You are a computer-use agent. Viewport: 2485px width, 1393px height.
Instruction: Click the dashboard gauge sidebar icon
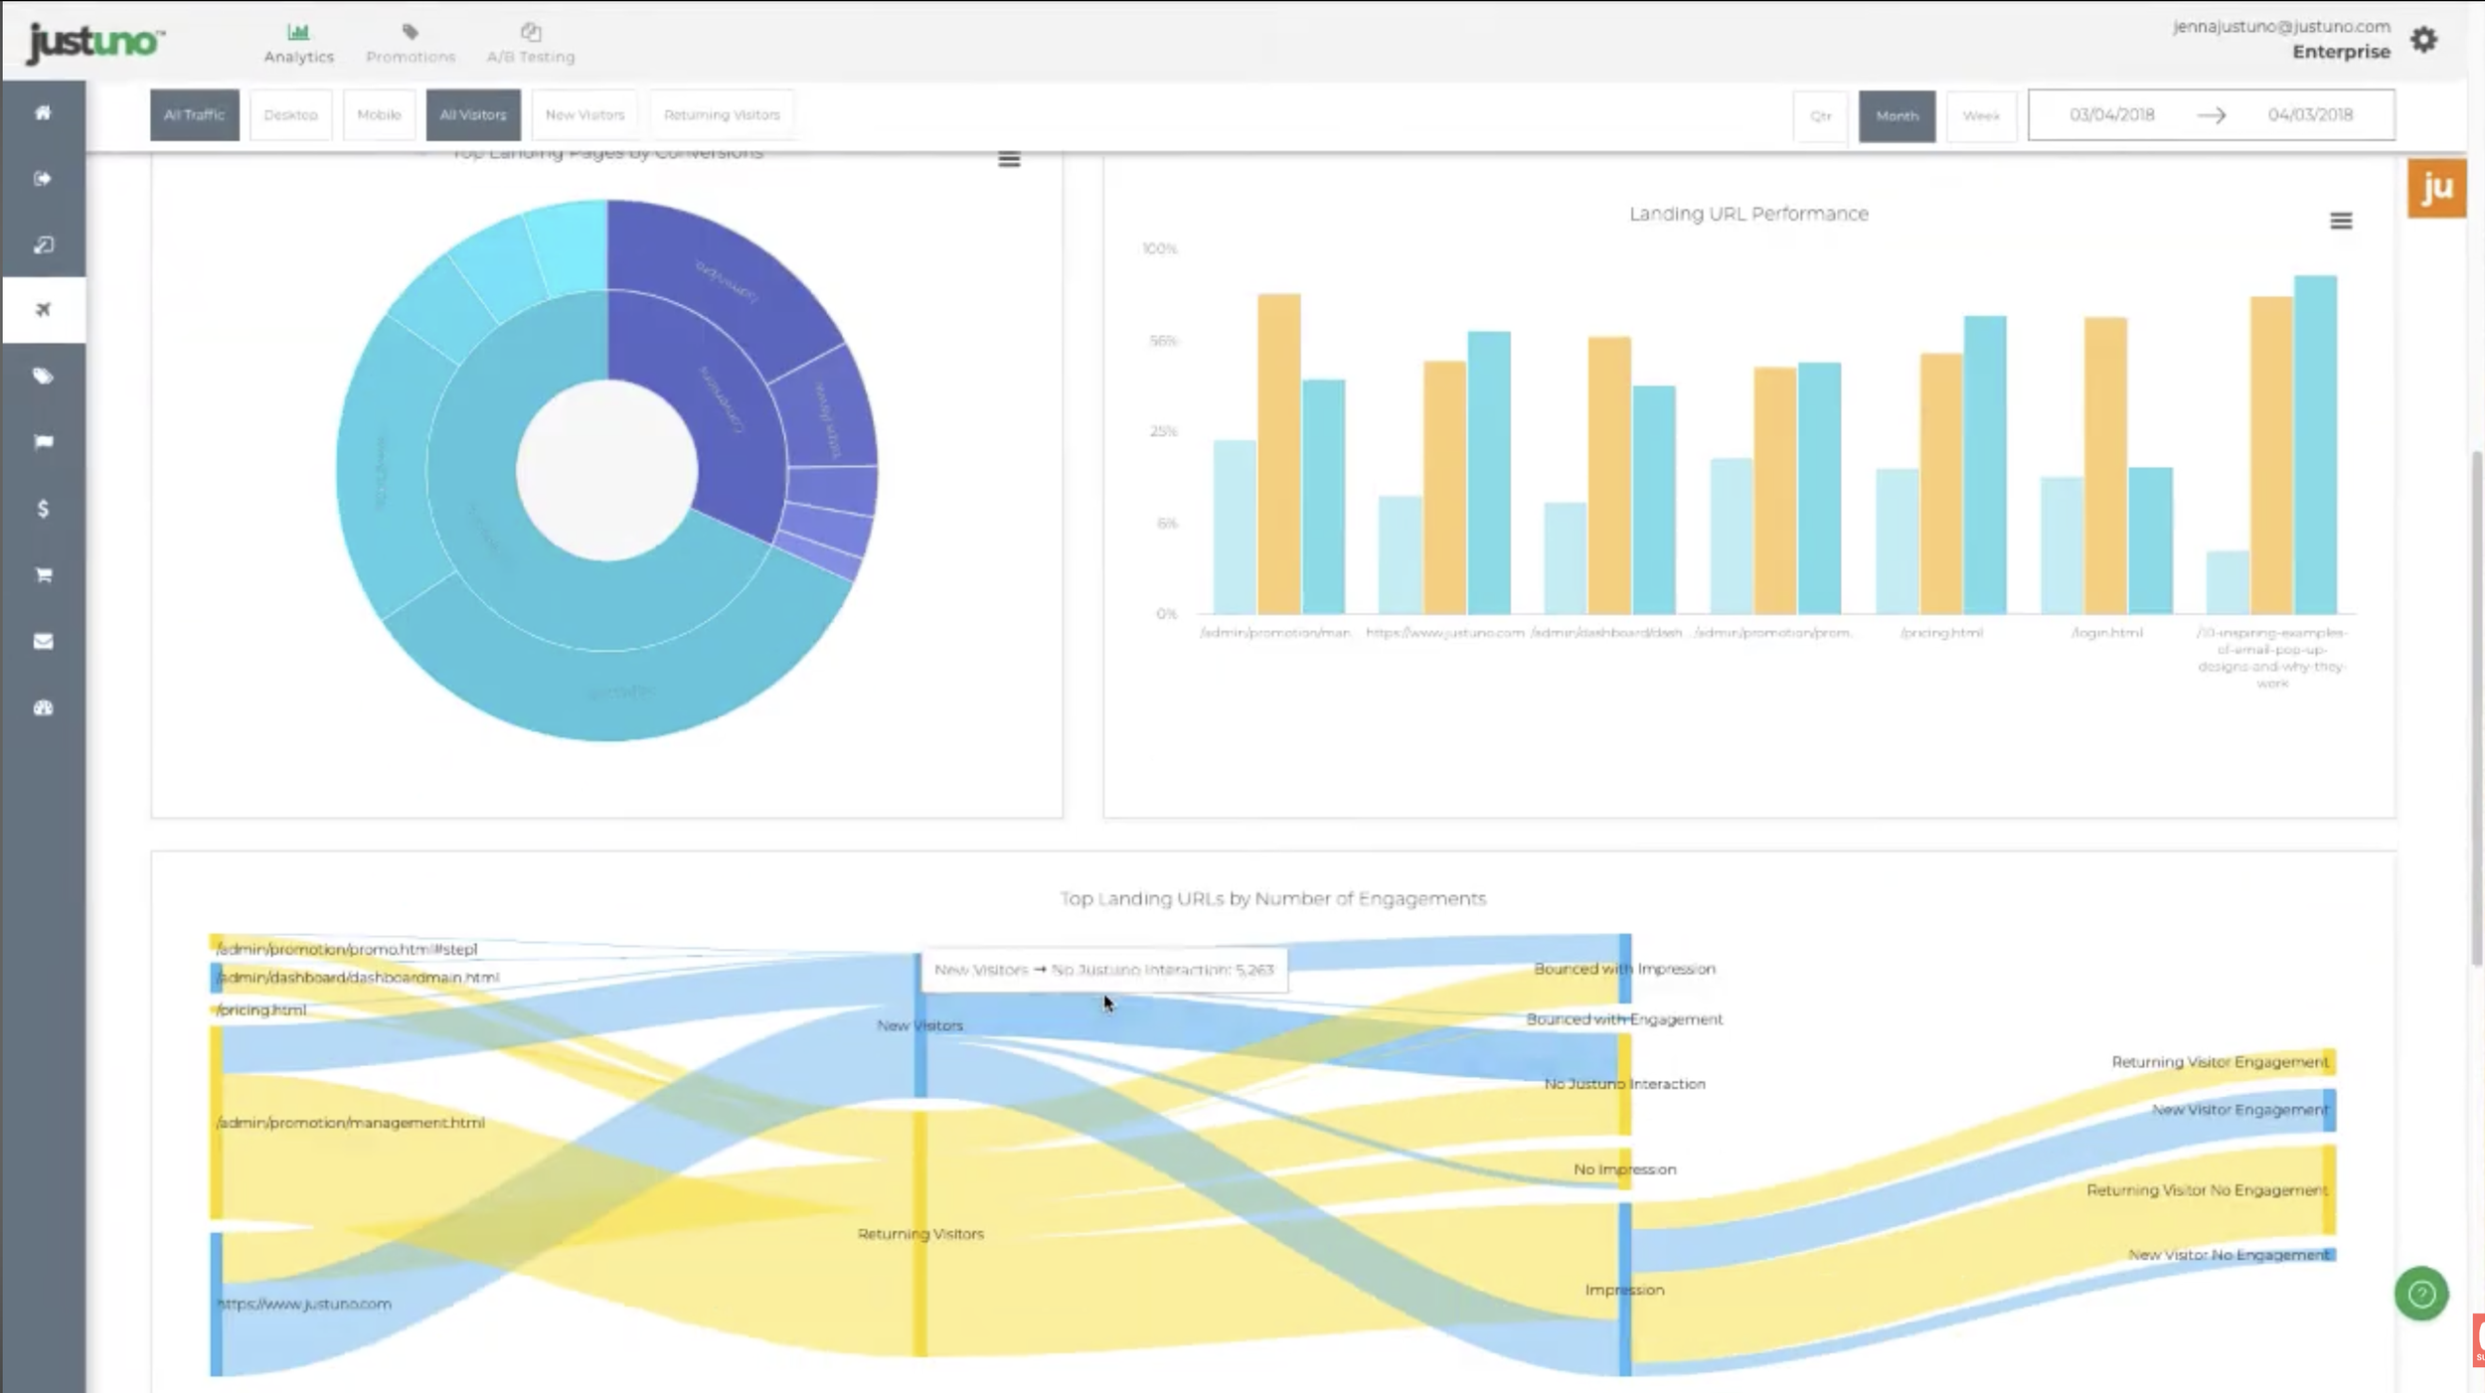point(43,707)
